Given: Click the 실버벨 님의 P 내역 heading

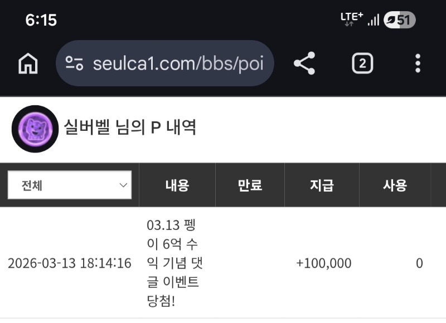Looking at the screenshot, I should pos(130,128).
